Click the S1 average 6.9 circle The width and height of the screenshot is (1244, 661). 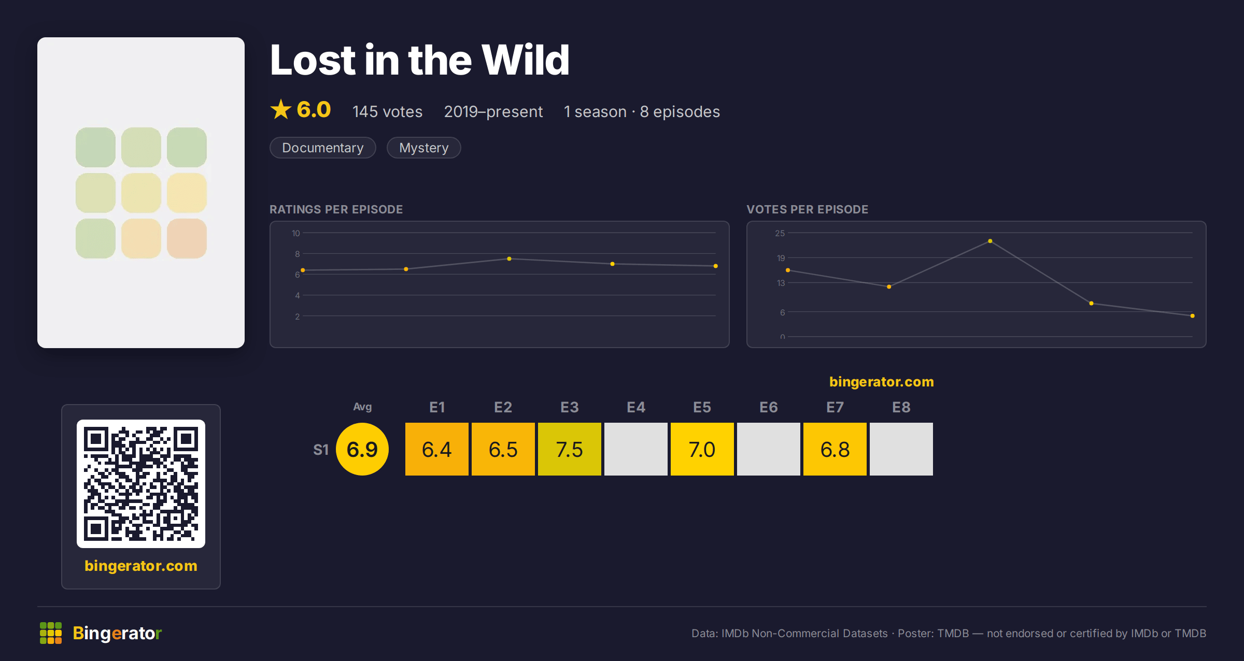coord(362,449)
